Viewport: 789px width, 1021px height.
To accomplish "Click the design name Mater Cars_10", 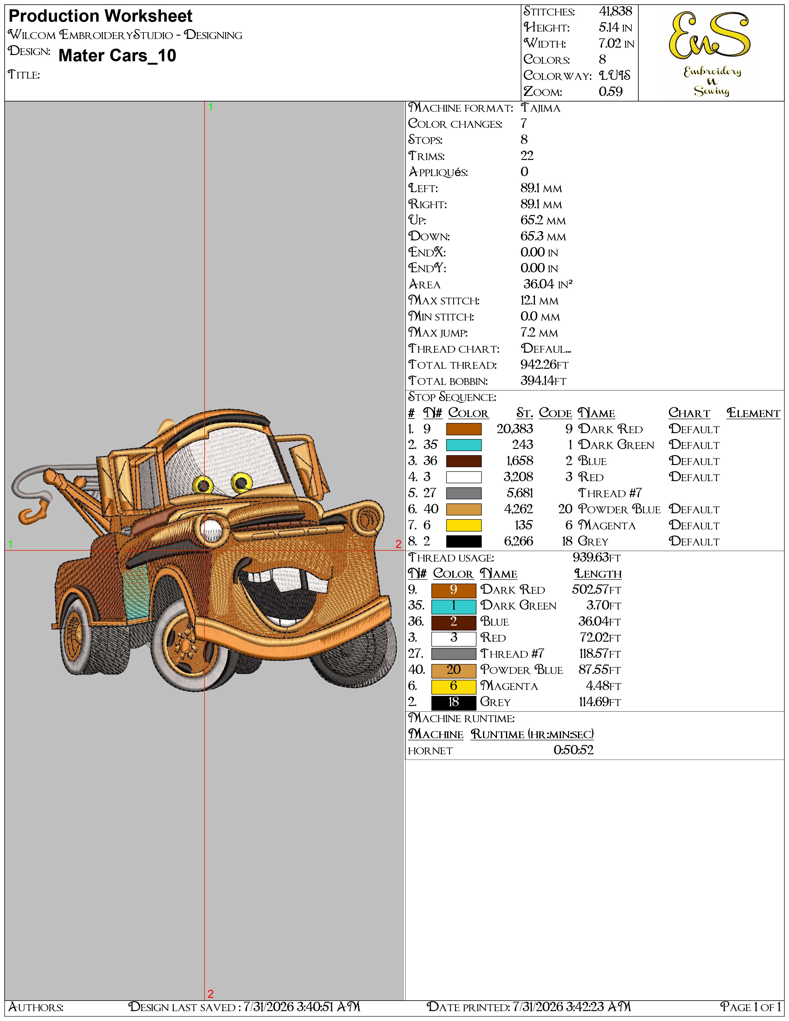I will pyautogui.click(x=117, y=56).
